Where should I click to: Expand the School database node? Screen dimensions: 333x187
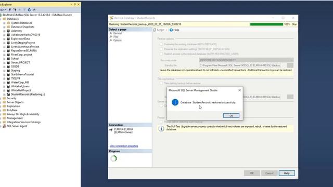point(4,59)
